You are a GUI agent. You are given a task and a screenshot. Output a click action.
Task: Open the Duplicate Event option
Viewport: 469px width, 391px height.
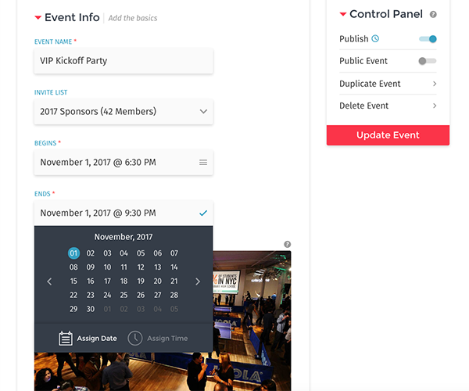pyautogui.click(x=388, y=84)
